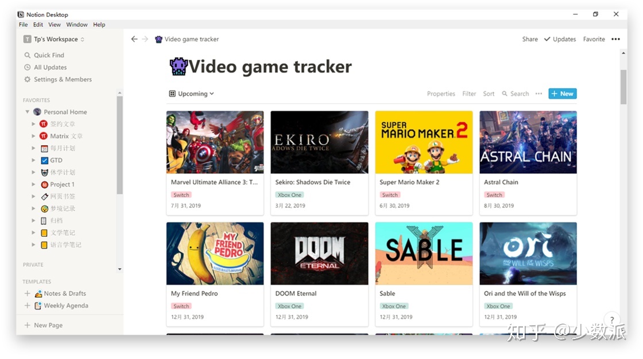Click the alien icon in the breadcrumb
643x359 pixels.
158,40
